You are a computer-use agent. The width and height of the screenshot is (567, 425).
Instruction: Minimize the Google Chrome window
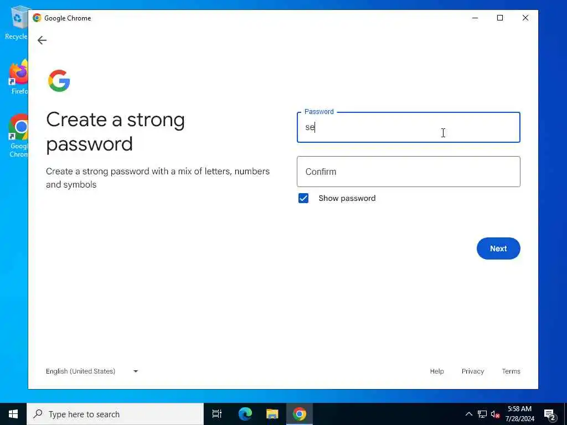[475, 18]
